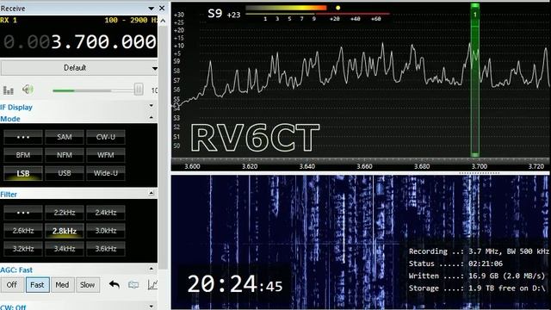Select BFM mode
This screenshot has height=310, width=551.
tap(23, 155)
